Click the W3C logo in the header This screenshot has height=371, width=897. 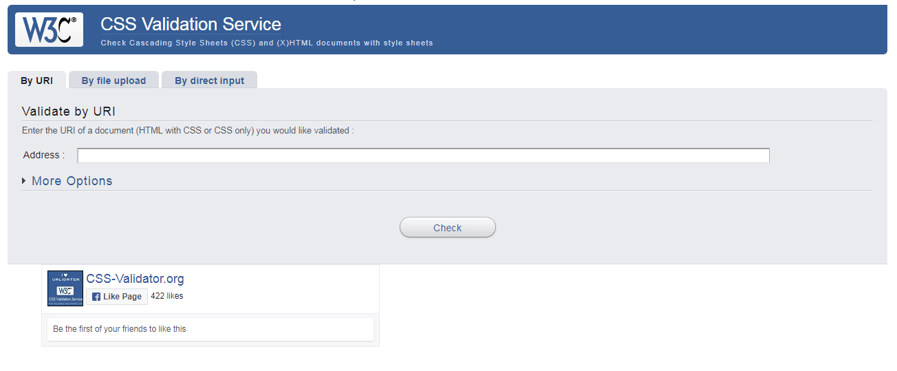click(49, 30)
